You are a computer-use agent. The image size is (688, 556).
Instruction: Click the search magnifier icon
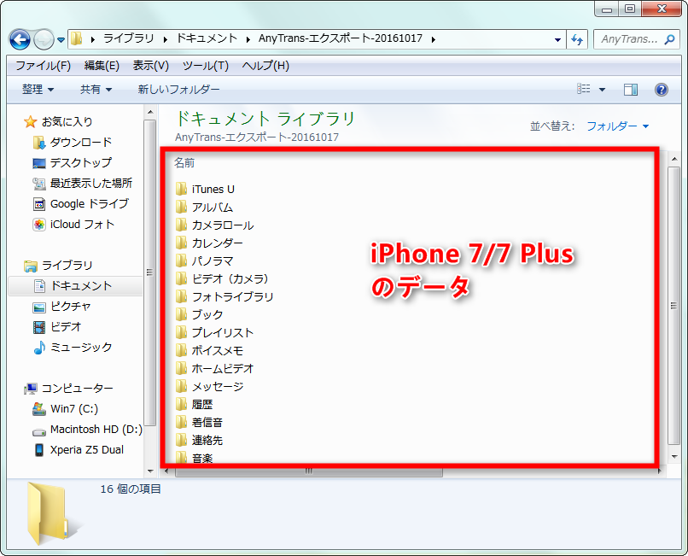tap(669, 39)
